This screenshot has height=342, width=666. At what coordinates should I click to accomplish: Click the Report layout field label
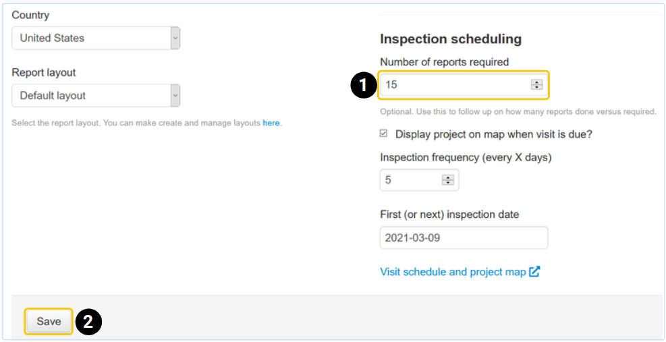[44, 73]
